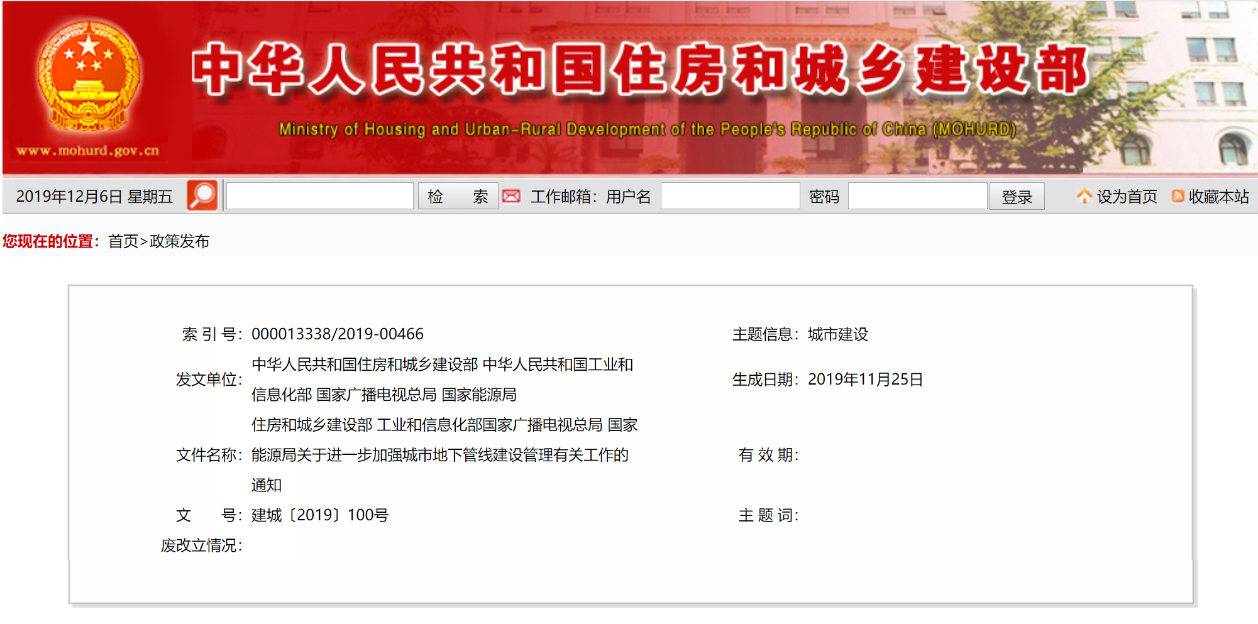Click the 收藏本站 link text
Image resolution: width=1258 pixels, height=624 pixels.
click(x=1218, y=197)
